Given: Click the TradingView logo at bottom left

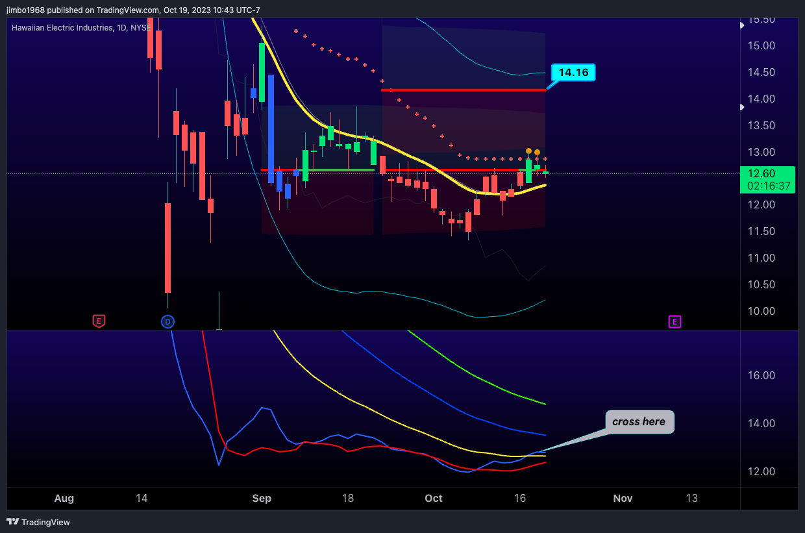Looking at the screenshot, I should (38, 522).
